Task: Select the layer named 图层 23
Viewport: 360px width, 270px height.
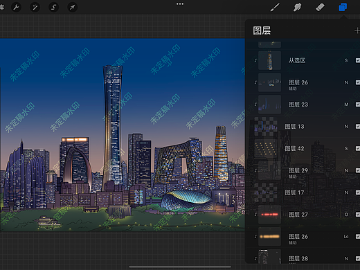Action: tap(298, 105)
